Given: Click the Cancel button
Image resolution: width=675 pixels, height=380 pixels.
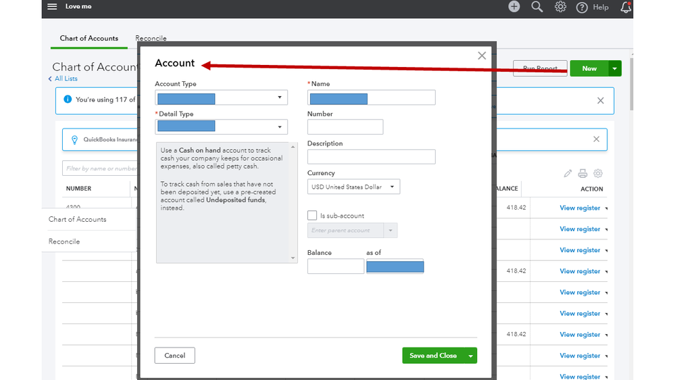Looking at the screenshot, I should point(175,356).
